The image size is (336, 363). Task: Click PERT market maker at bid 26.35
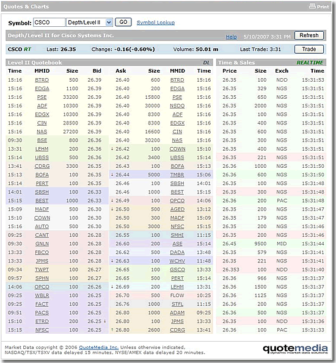click(42, 184)
